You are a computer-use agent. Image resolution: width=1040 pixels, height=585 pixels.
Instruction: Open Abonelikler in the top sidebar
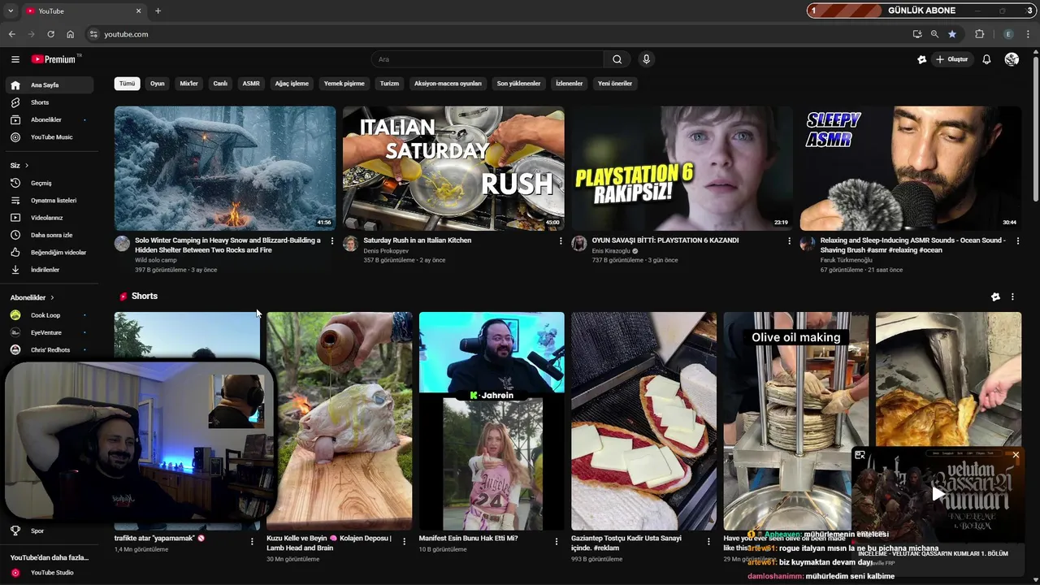coord(50,119)
